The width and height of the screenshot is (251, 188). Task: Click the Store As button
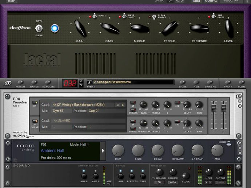click(210, 82)
